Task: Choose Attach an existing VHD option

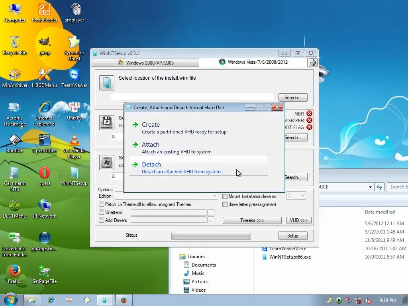Action: coord(198,147)
